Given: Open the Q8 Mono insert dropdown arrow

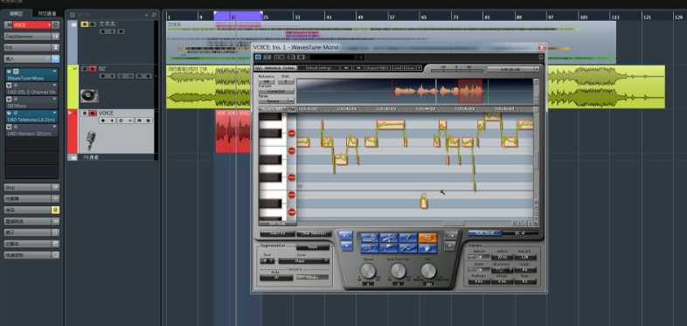Looking at the screenshot, I should [x=54, y=100].
